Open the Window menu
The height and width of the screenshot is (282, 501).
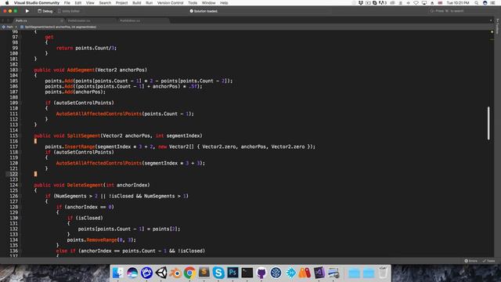coord(209,2)
